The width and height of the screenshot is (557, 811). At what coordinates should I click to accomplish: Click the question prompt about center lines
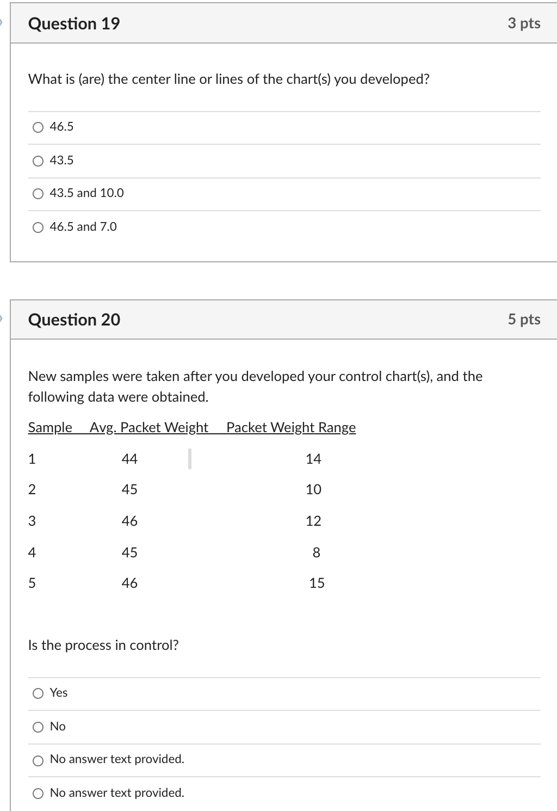(x=229, y=79)
